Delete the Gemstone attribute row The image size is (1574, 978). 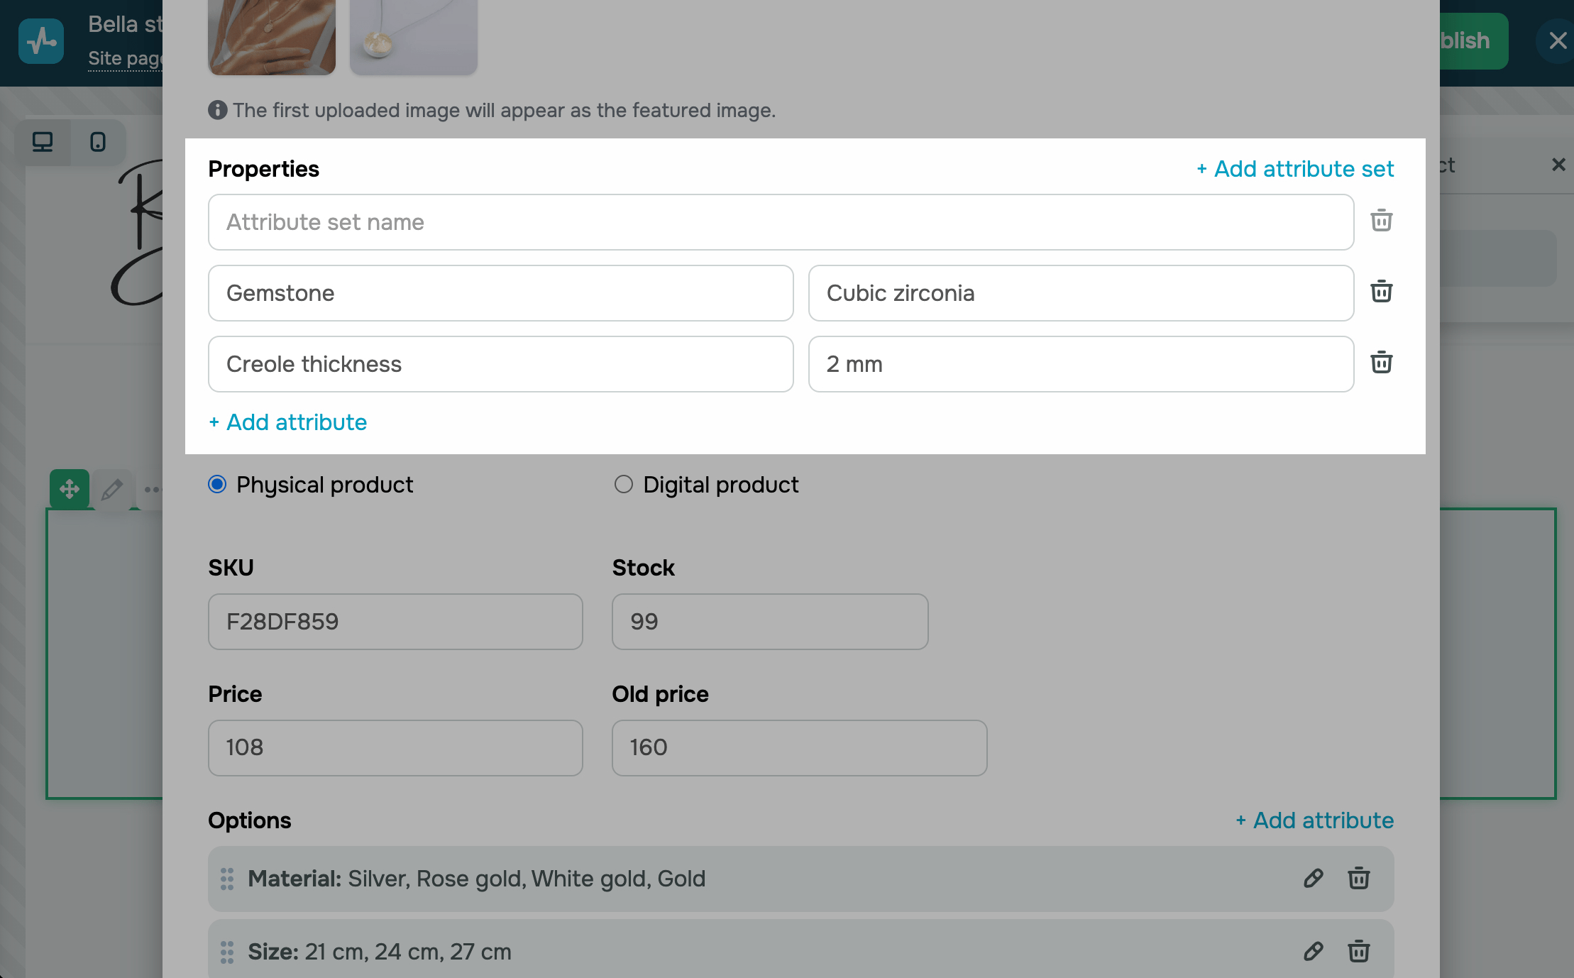click(x=1381, y=292)
